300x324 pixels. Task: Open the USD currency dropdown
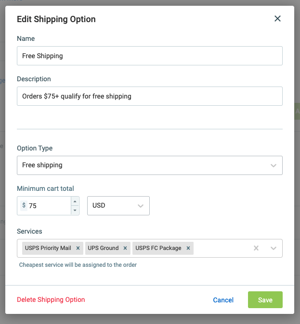click(118, 206)
